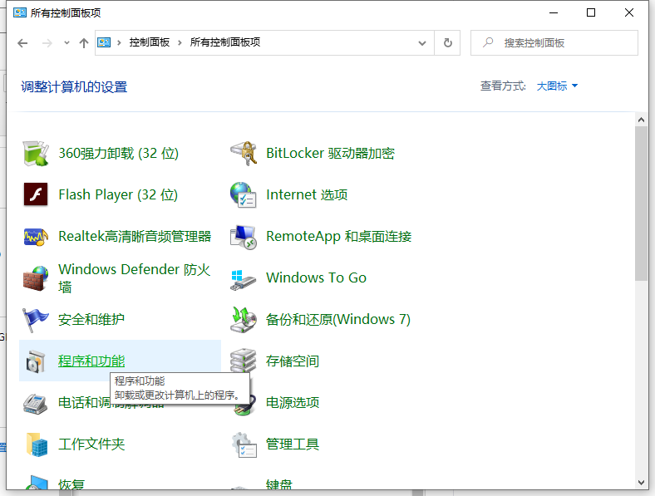
Task: Select 所有控制面板项 in the breadcrumb path
Action: (224, 42)
